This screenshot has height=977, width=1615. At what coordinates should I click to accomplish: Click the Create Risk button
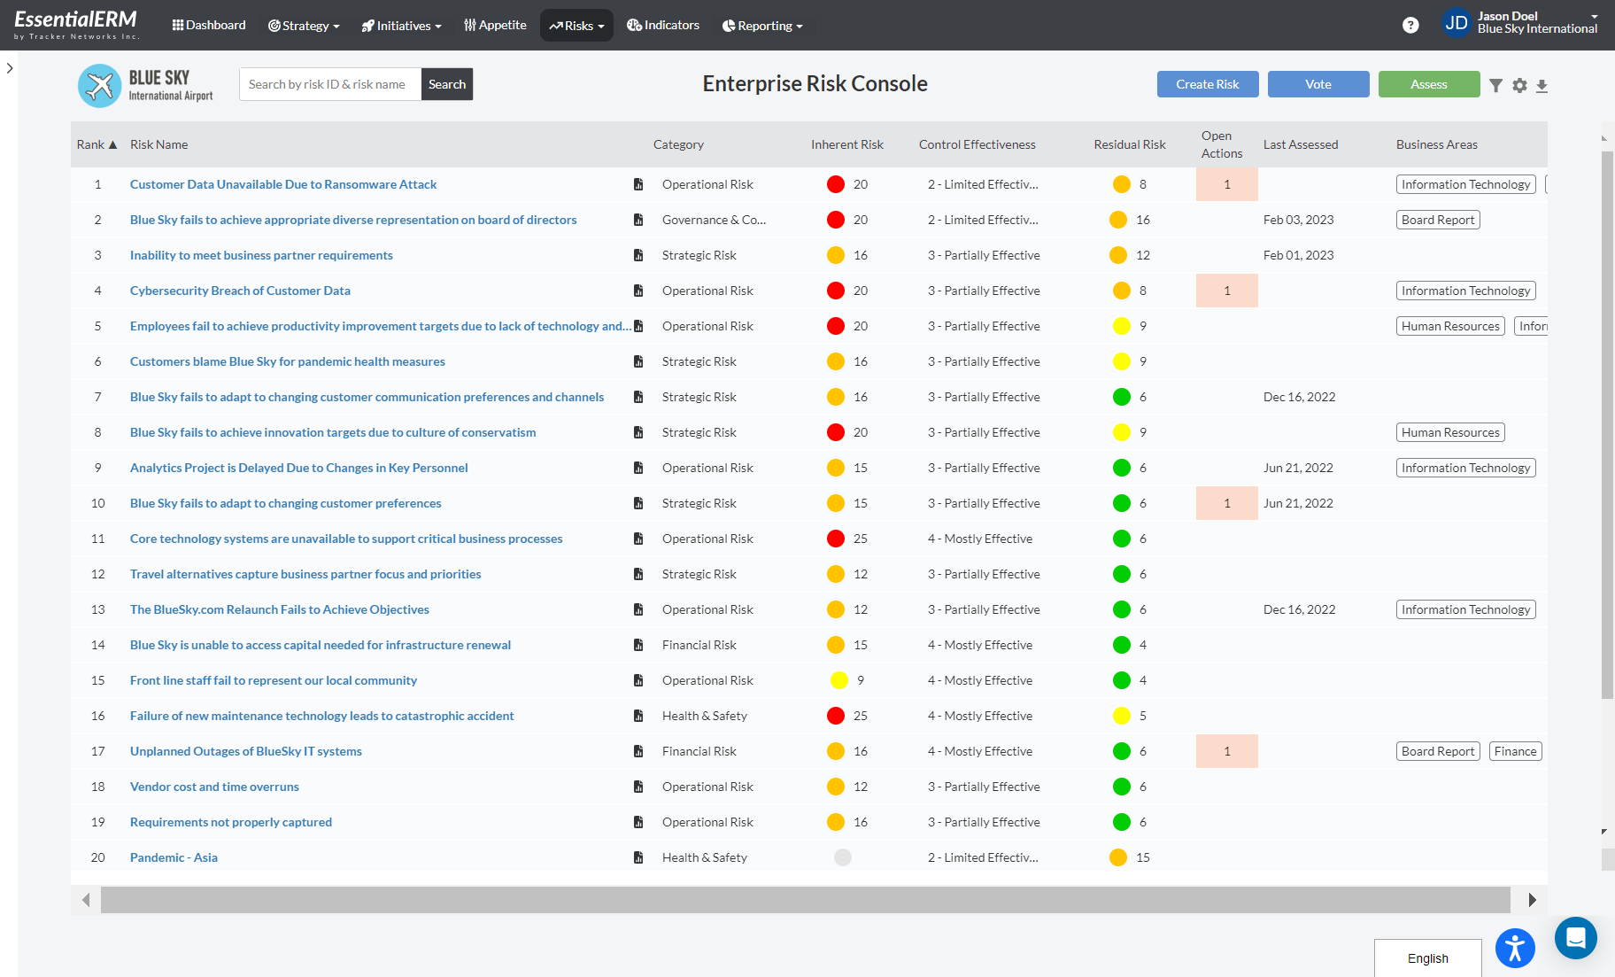coord(1207,84)
